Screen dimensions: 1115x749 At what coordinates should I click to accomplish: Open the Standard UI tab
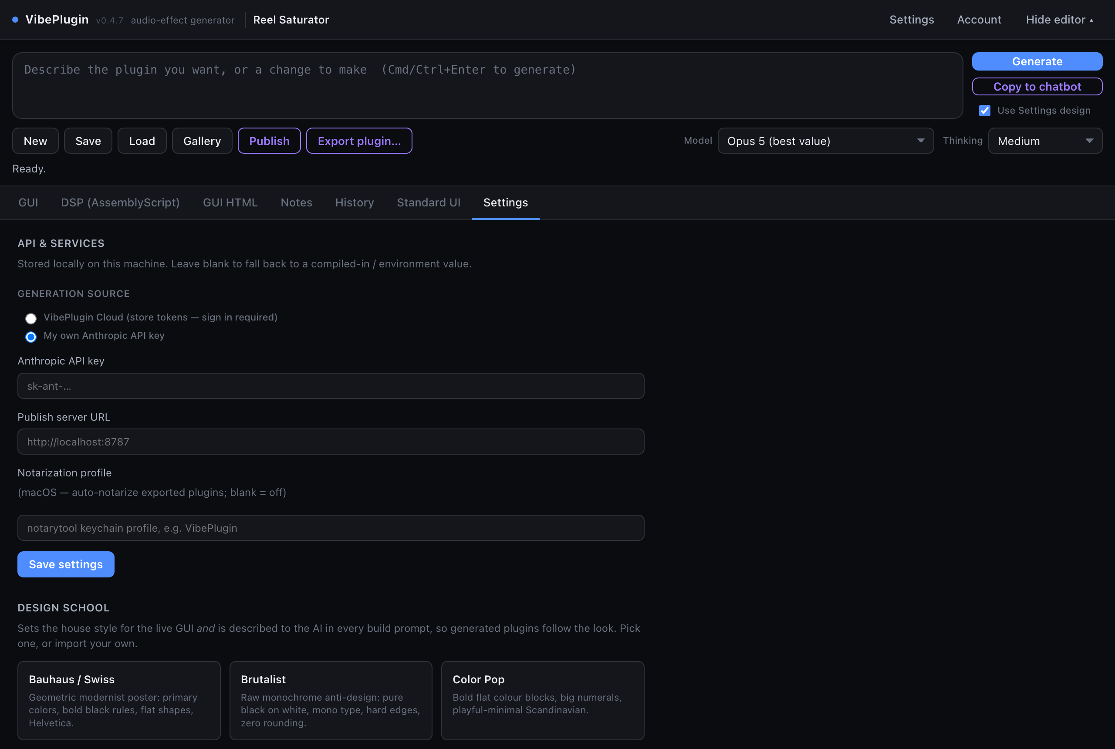pos(429,202)
